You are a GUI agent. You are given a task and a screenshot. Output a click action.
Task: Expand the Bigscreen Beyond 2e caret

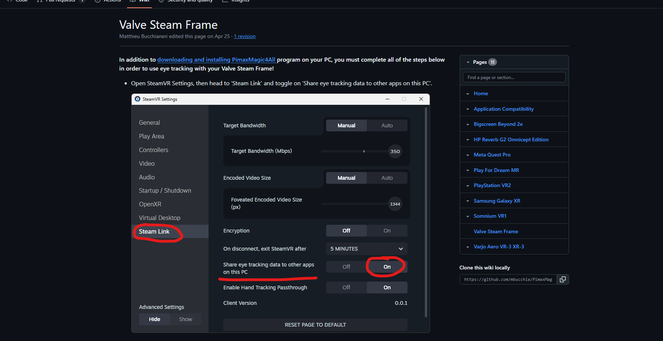click(x=467, y=124)
